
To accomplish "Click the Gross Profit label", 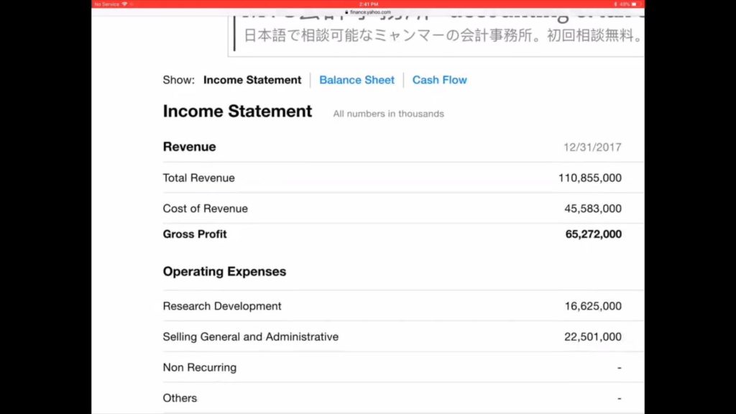I will coord(195,234).
